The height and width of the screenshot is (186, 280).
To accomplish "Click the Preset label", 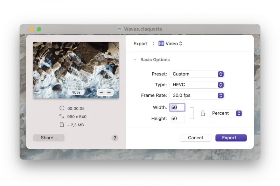I will pyautogui.click(x=159, y=74).
